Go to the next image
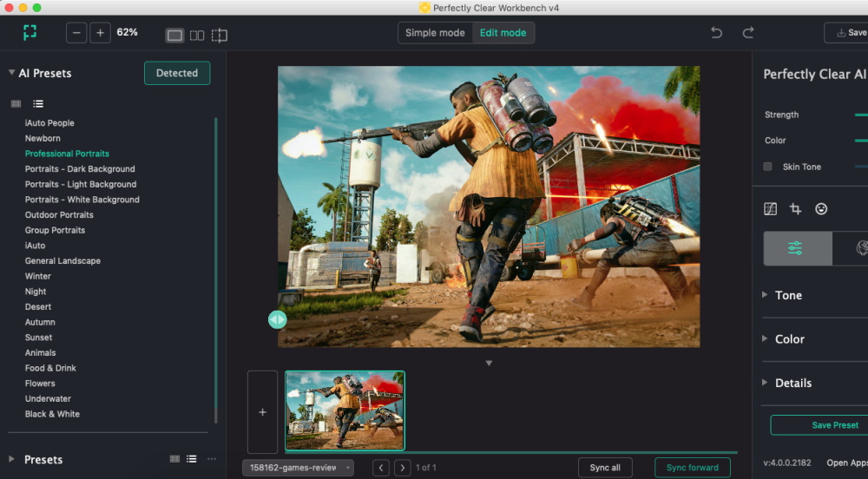Viewport: 868px width, 479px height. (x=403, y=468)
